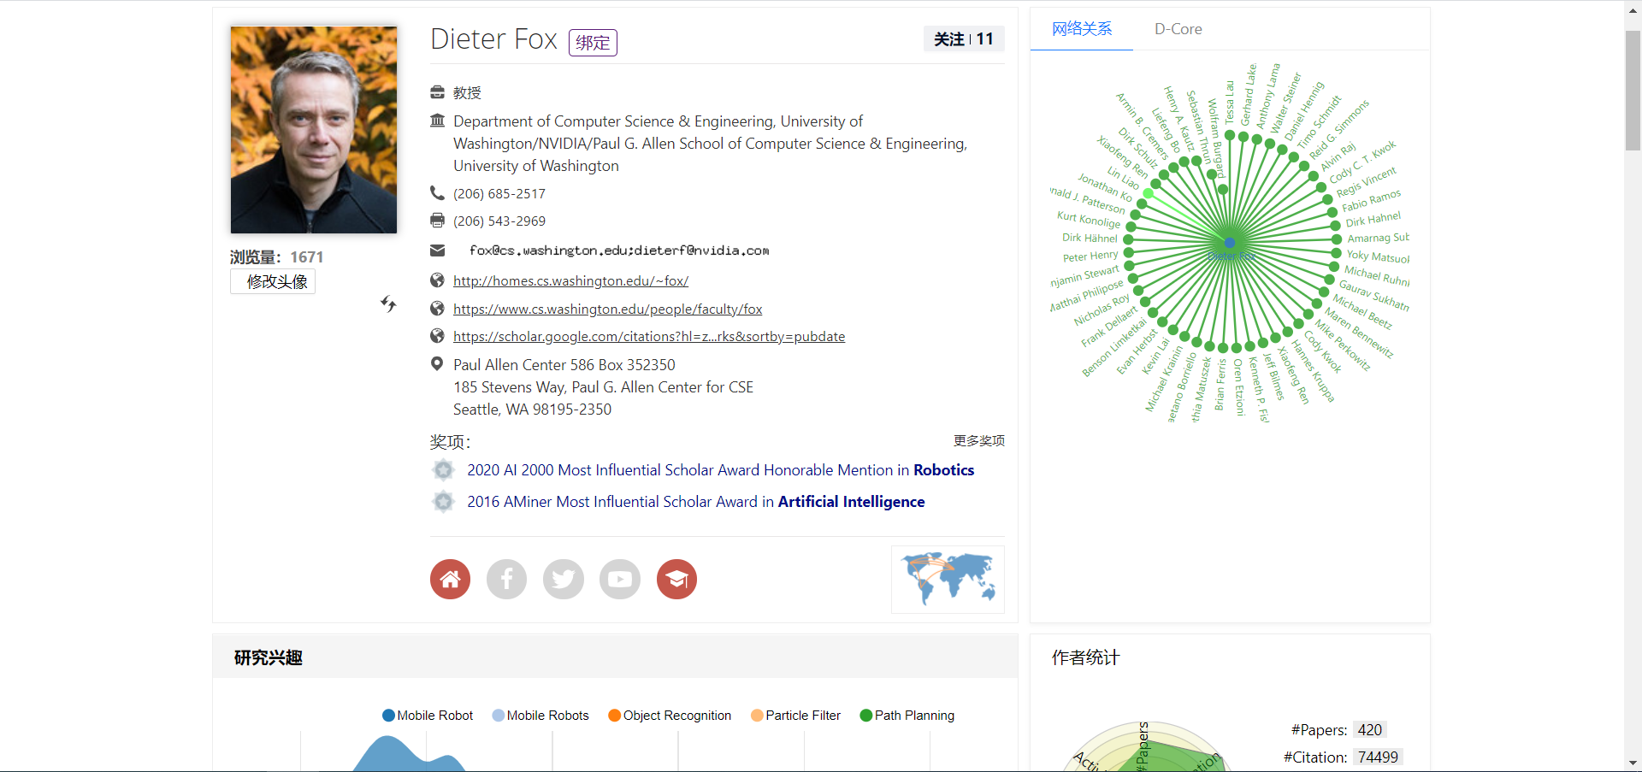Image resolution: width=1642 pixels, height=772 pixels.
Task: Click the gray Twitter circle icon
Action: [564, 580]
